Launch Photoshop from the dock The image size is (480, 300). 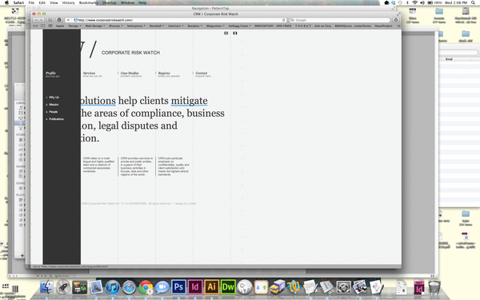(178, 287)
